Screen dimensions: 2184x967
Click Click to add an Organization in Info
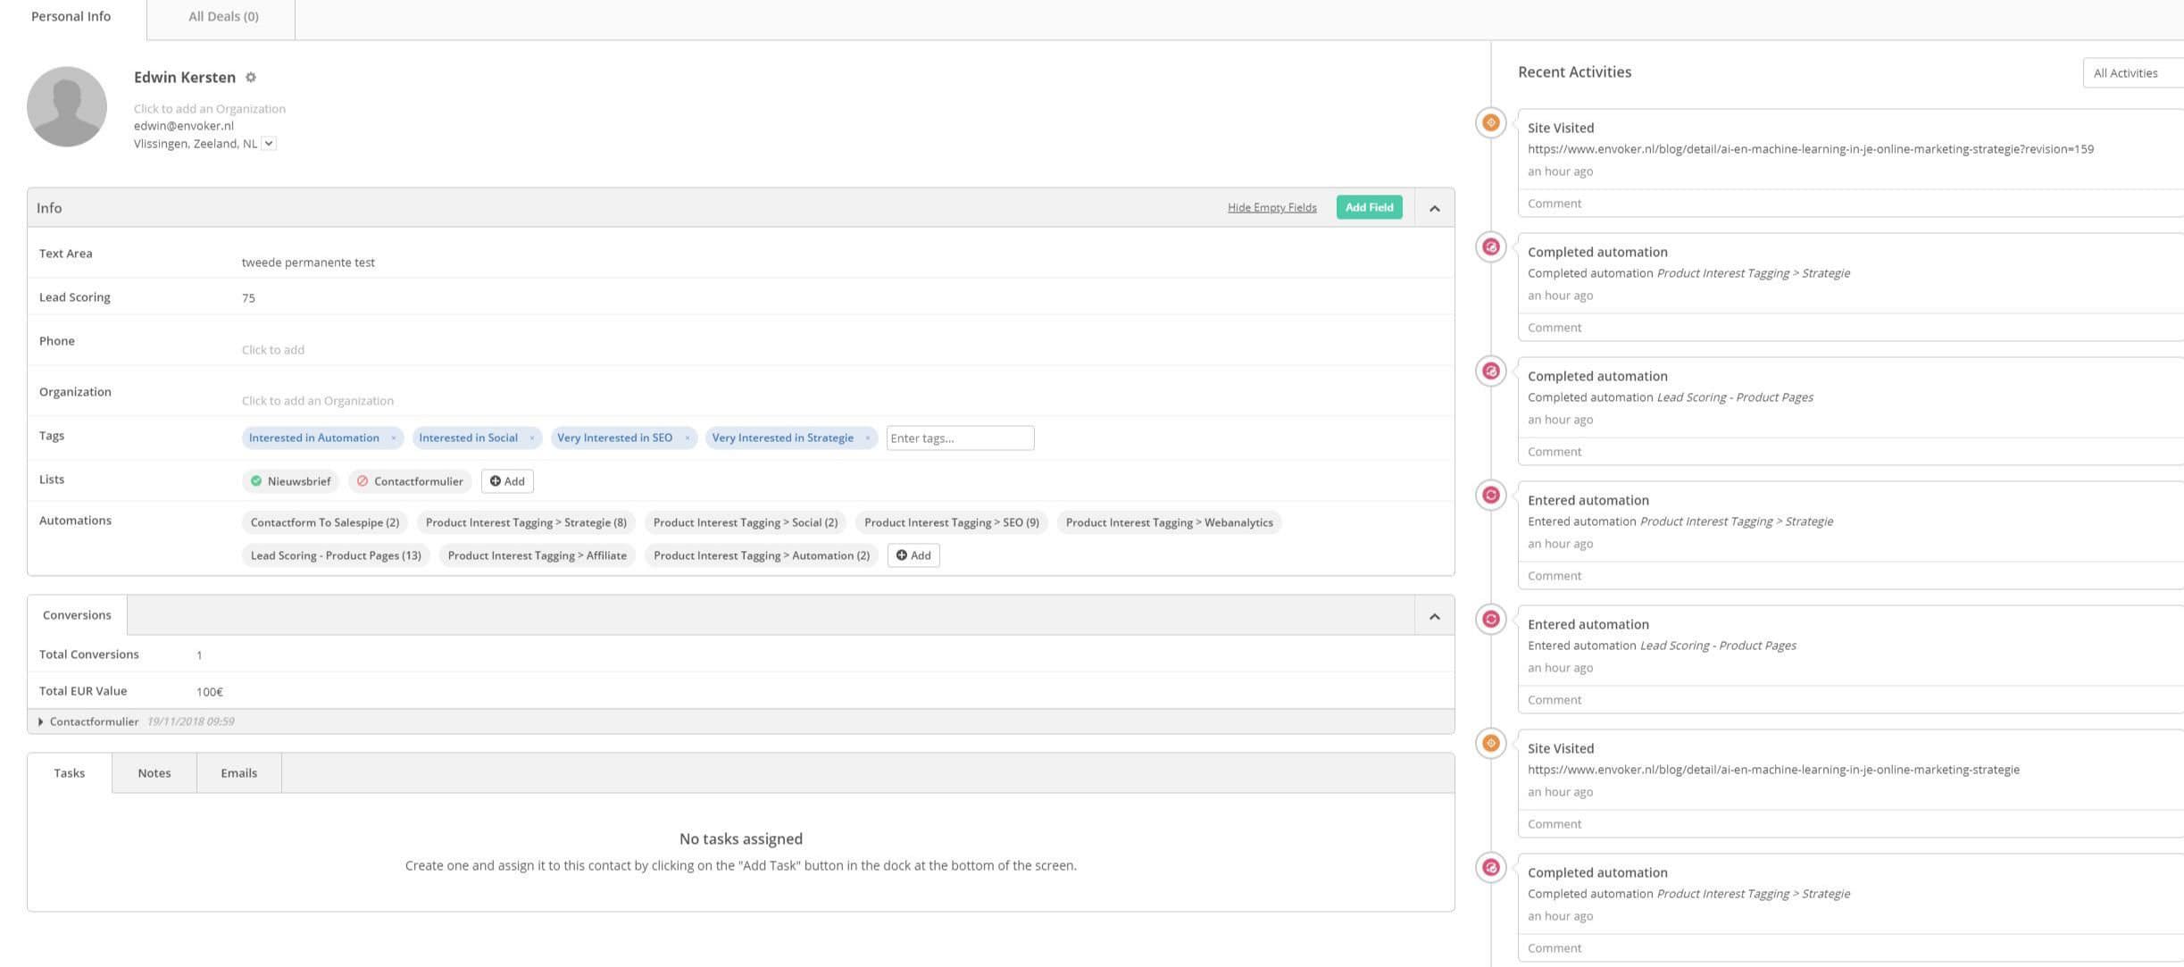point(318,401)
